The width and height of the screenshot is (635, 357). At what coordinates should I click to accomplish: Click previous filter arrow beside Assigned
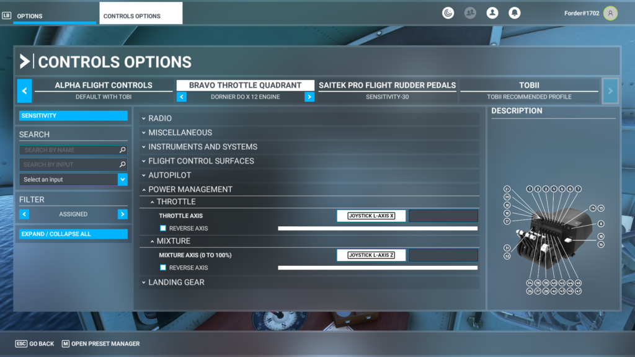pyautogui.click(x=24, y=214)
